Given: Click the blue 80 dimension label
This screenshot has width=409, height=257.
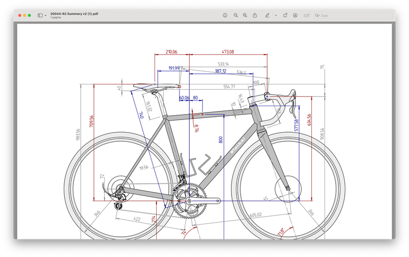Looking at the screenshot, I should [x=195, y=98].
